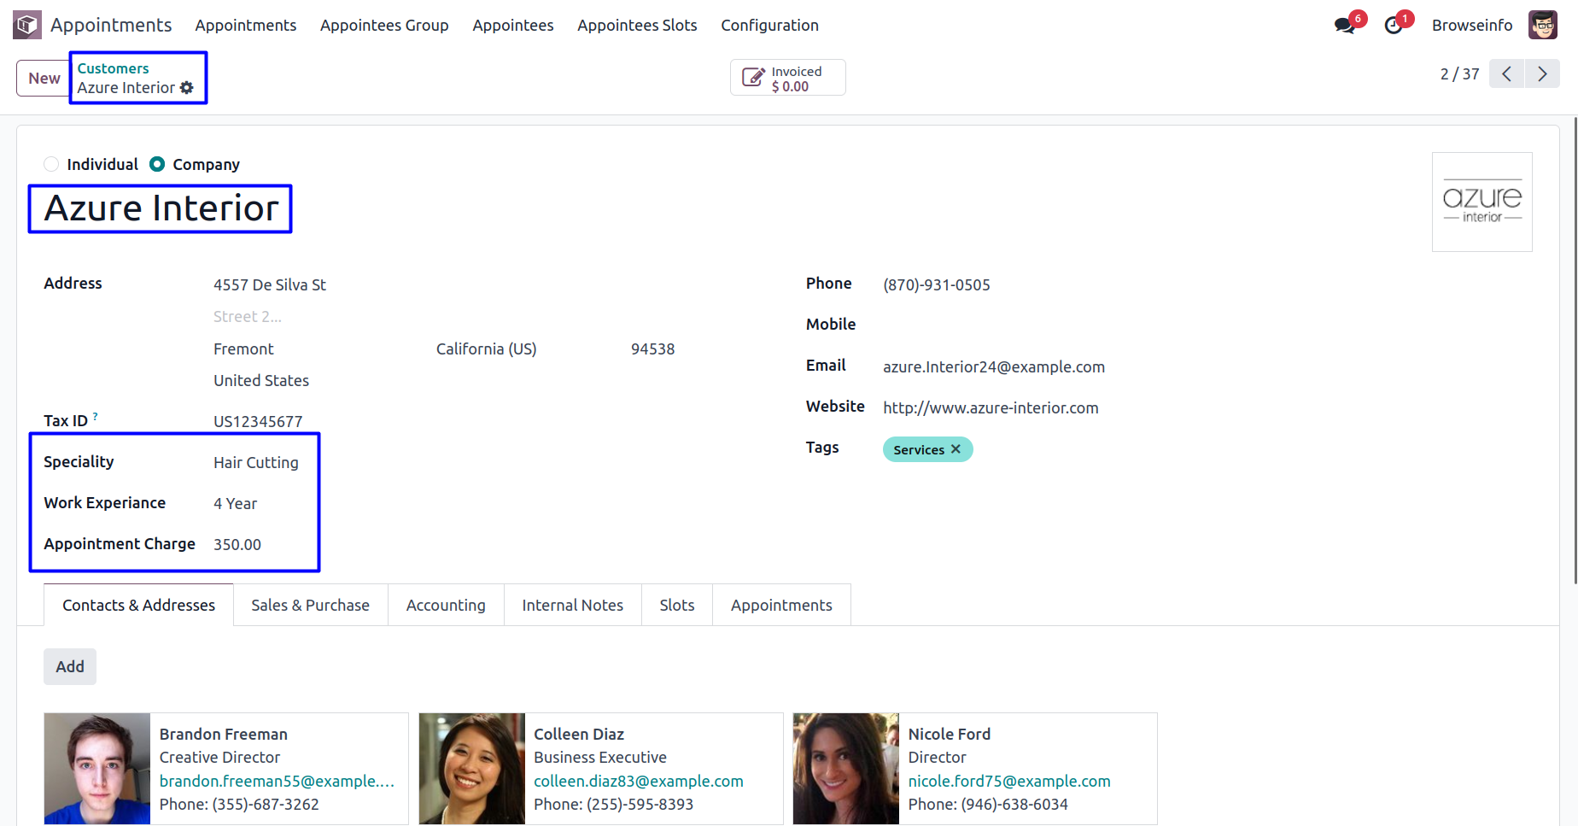Click the Browseinfo user avatar
Viewport: 1578px width, 826px height.
[1543, 26]
